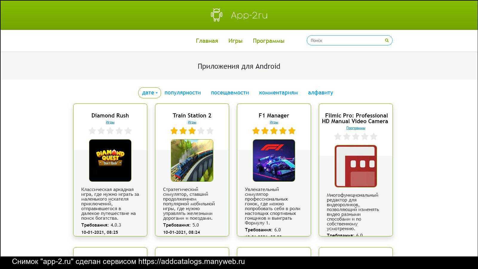Click the third star for Diamond Rush
This screenshot has width=478, height=269.
[110, 131]
